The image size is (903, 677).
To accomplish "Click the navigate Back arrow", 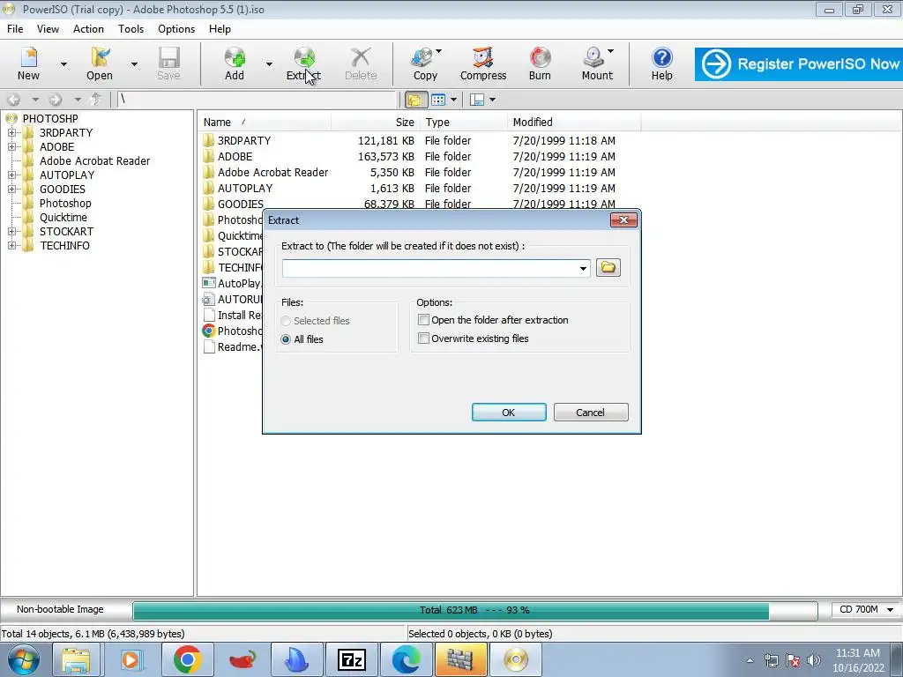I will coord(14,100).
